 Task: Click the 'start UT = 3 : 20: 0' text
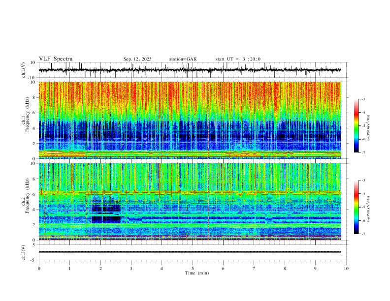(238, 59)
